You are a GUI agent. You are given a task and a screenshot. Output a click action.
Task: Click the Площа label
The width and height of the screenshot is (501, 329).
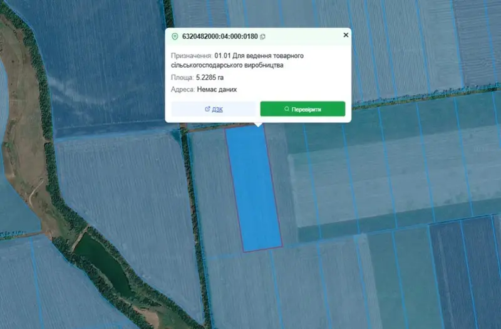point(182,77)
